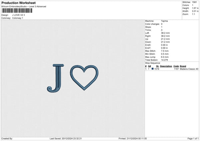
Task: Click the Tajima machine value
Action: tap(164, 21)
